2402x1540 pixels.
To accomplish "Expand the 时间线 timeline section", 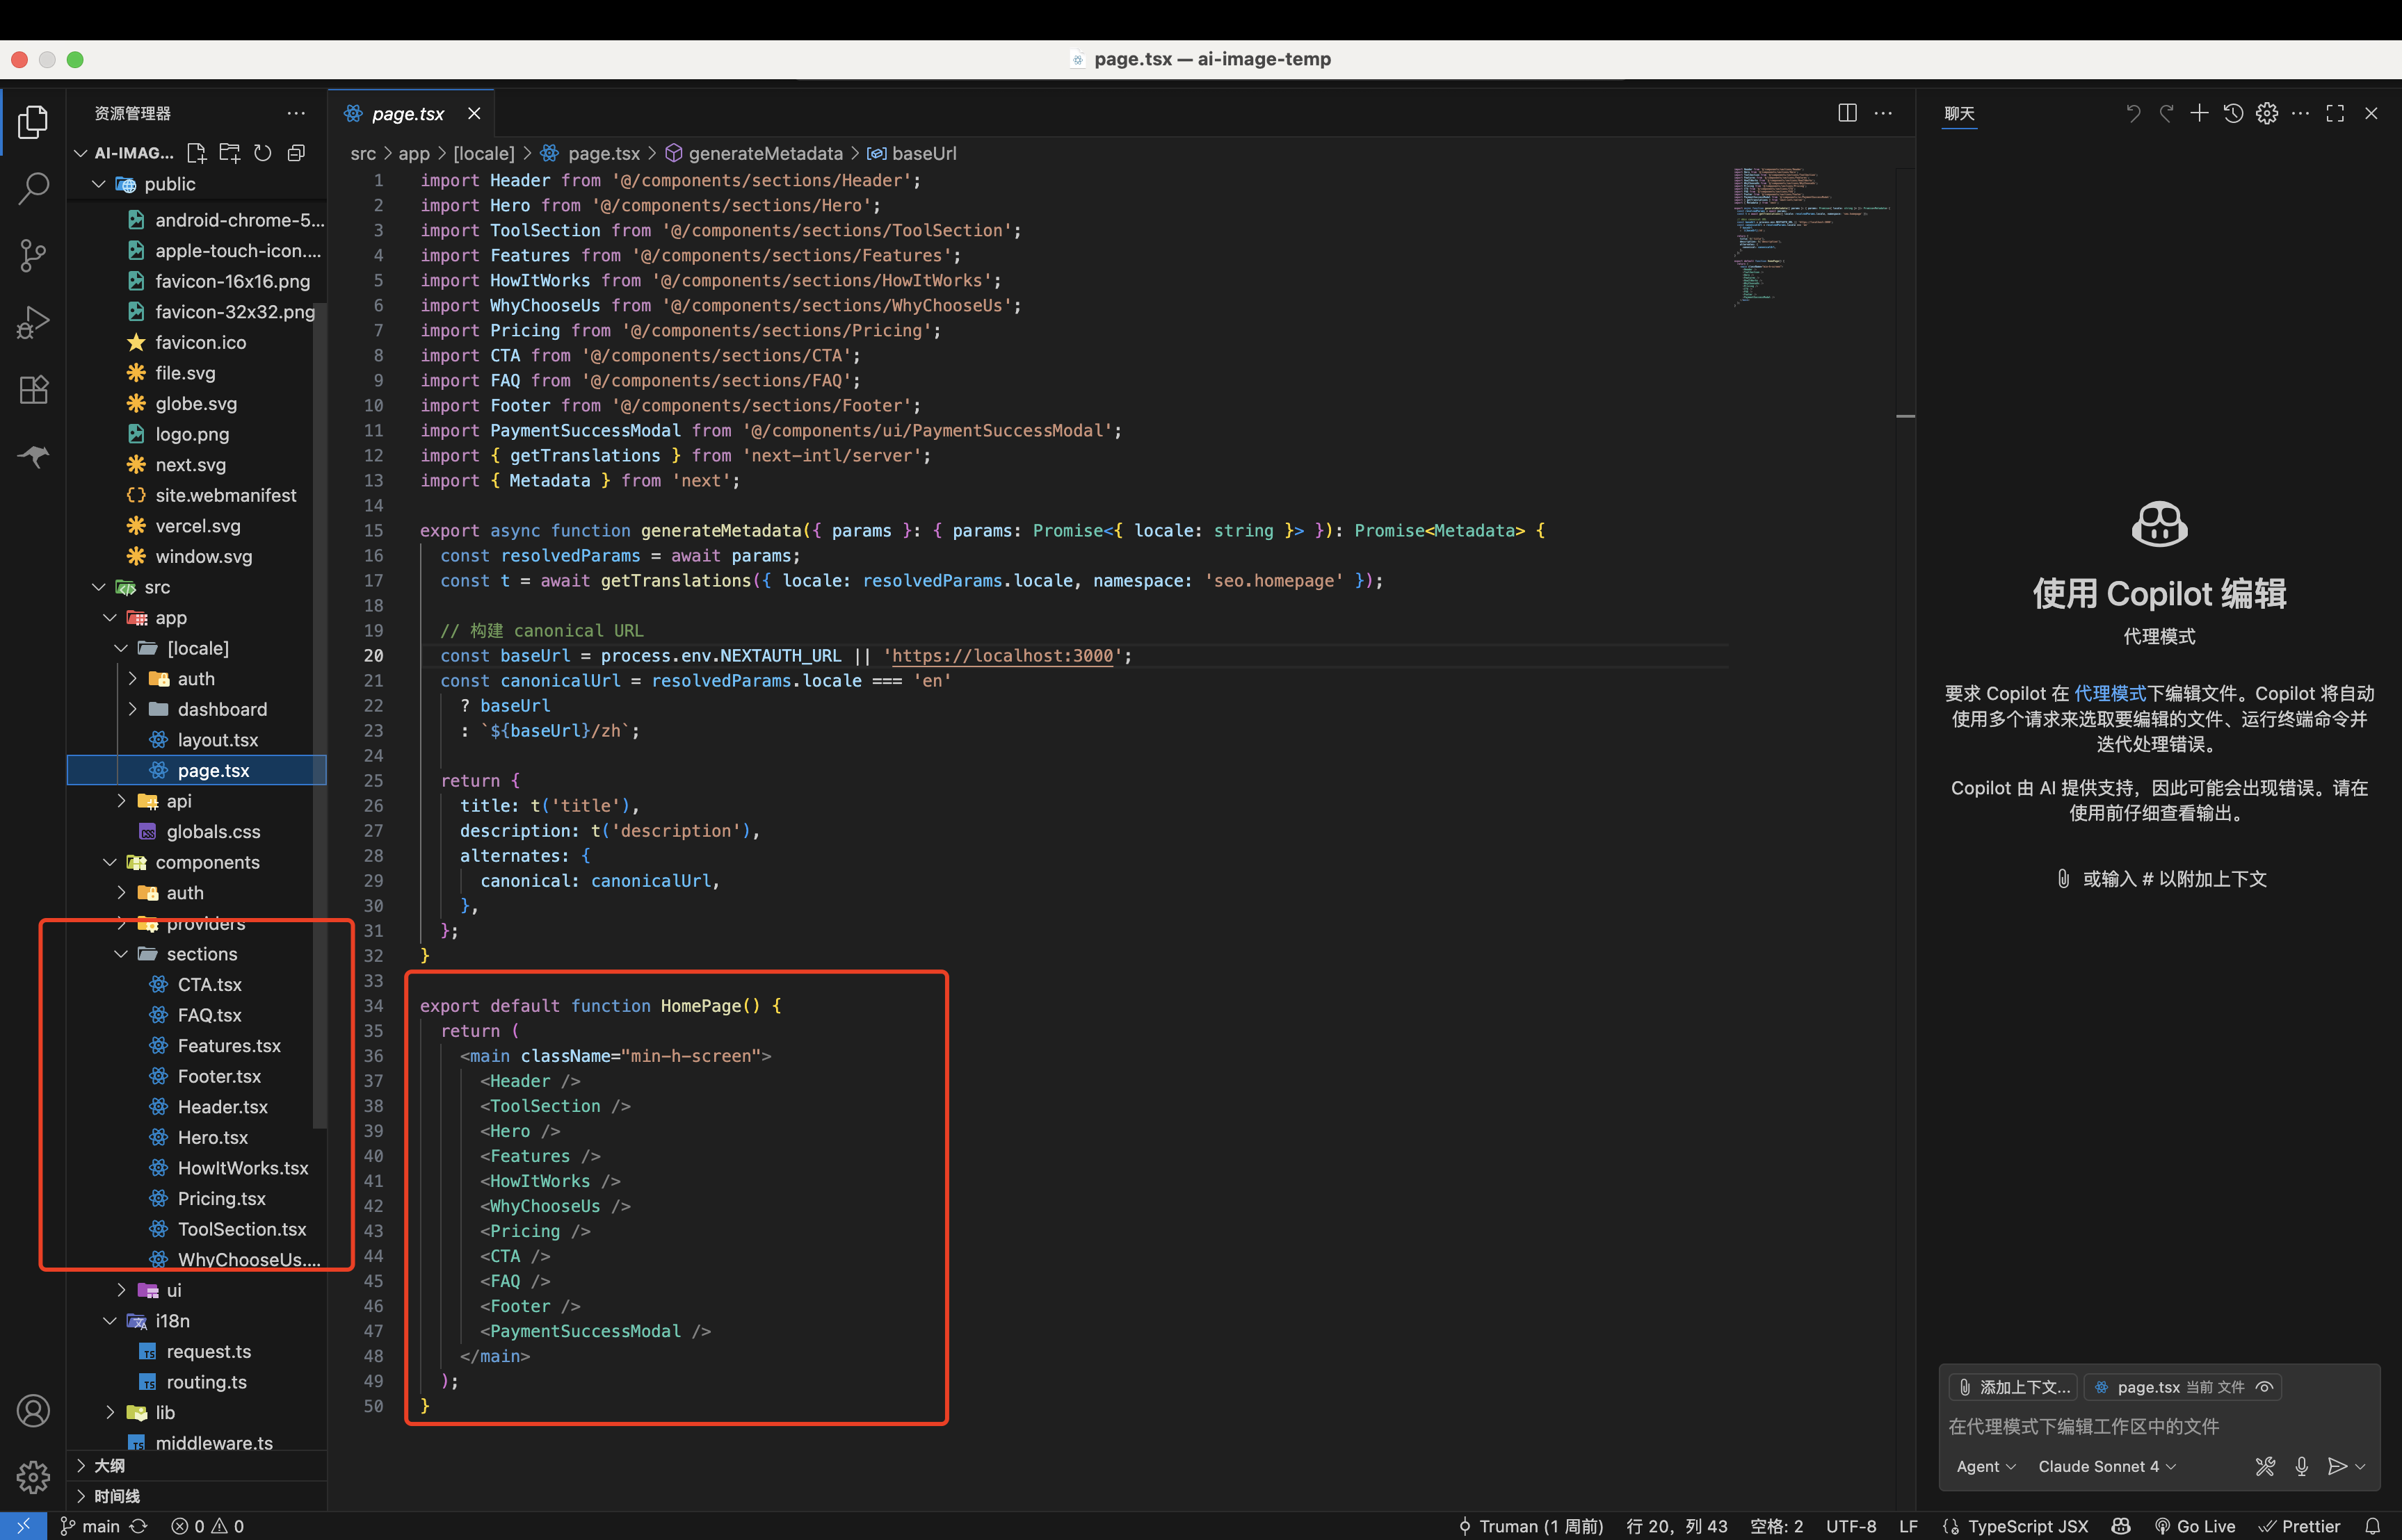I will click(x=196, y=1496).
